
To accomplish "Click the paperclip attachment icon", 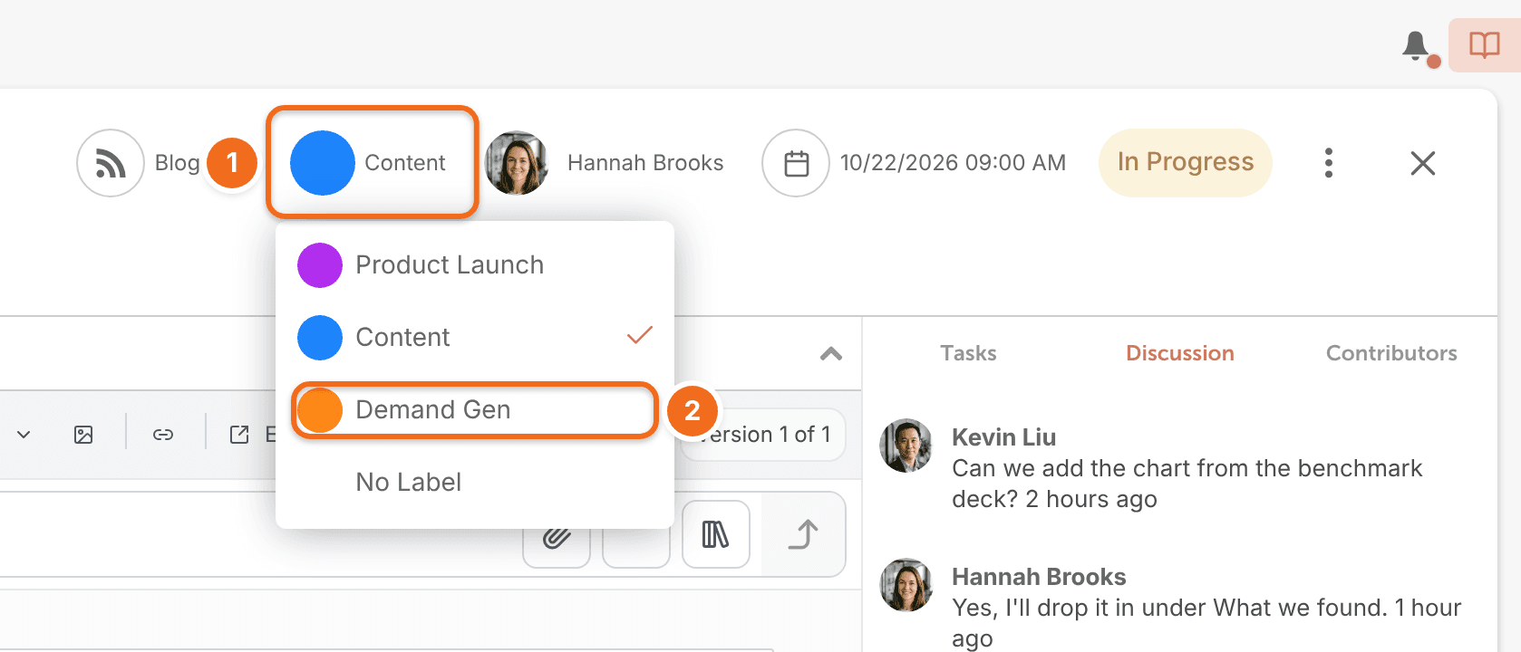I will (x=557, y=538).
